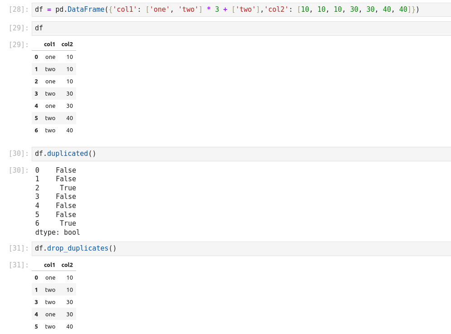Click the col2 header in the first table
The image size is (451, 334).
(x=67, y=44)
